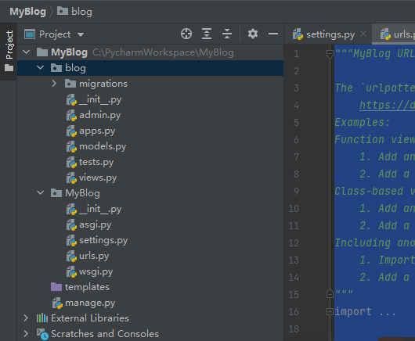Click the C:\PycharmWorkspace\MyBlog path text

163,52
